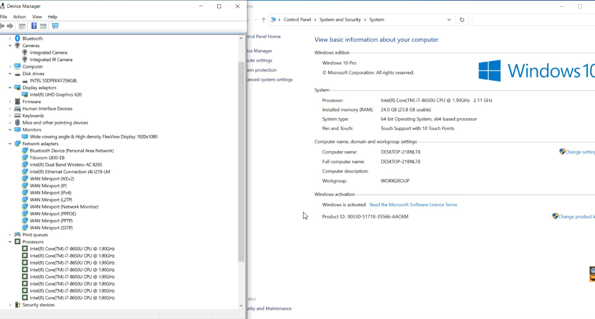The height and width of the screenshot is (319, 595).
Task: Open the blue question-mark Help icon
Action: 34,26
